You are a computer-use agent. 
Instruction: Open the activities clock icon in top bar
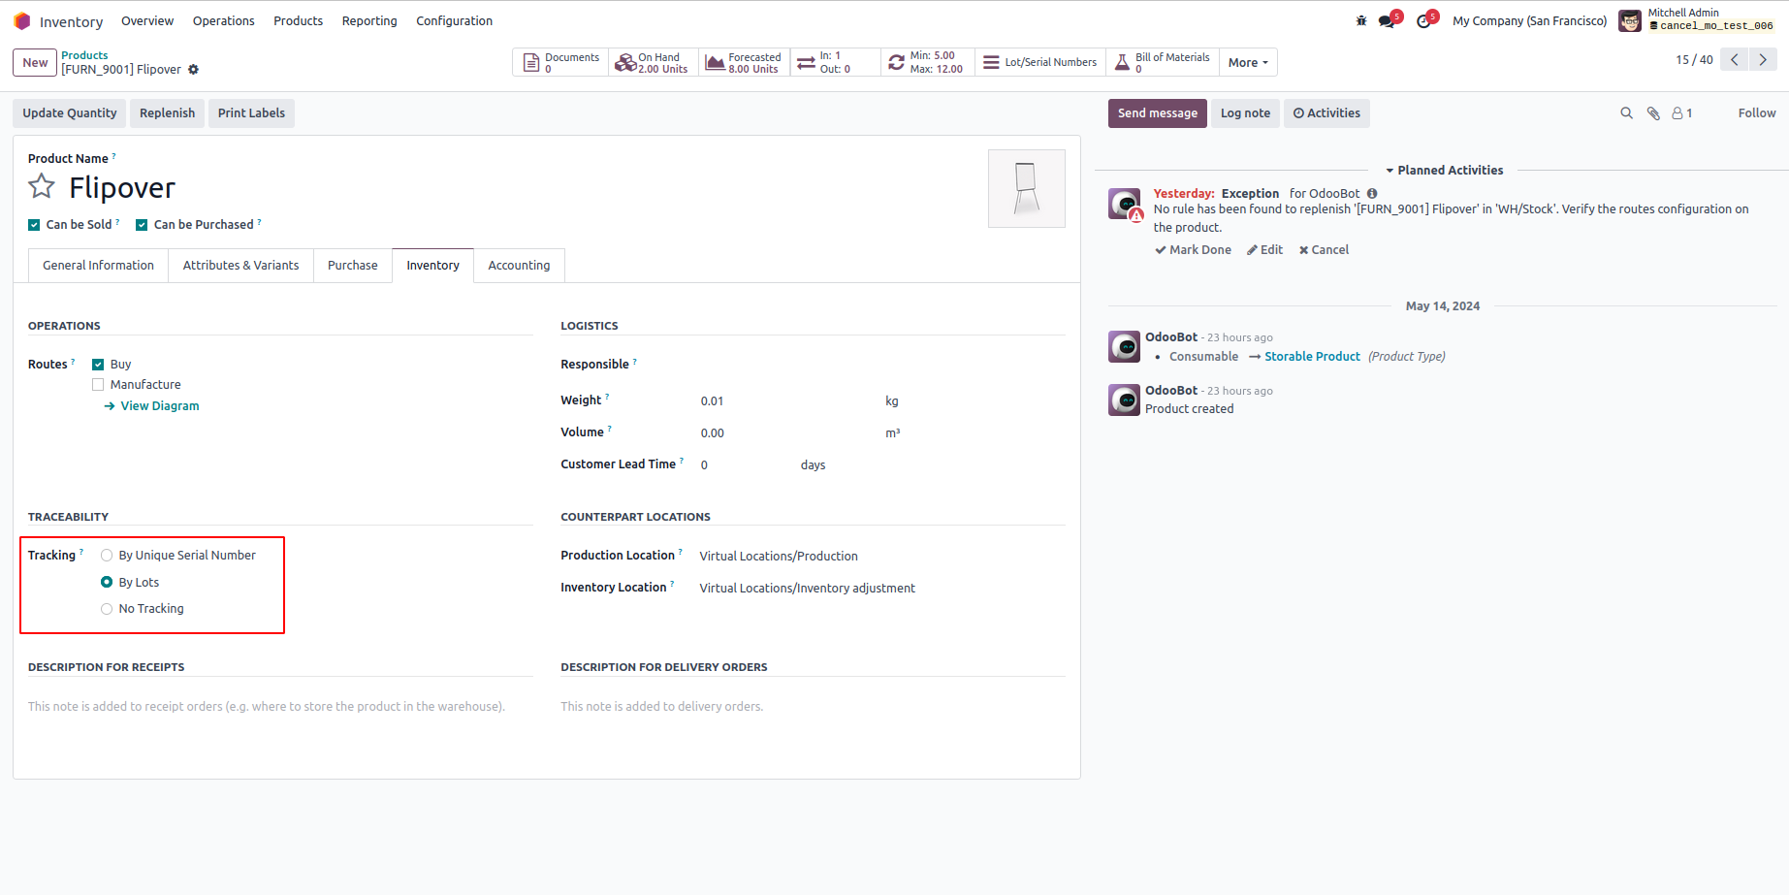point(1423,21)
